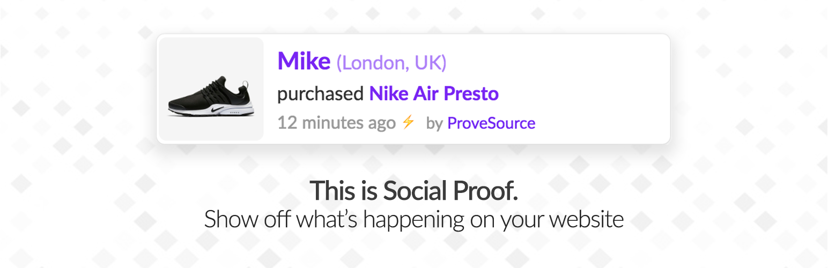Click the word purchased in the notification
The height and width of the screenshot is (268, 828).
click(320, 95)
